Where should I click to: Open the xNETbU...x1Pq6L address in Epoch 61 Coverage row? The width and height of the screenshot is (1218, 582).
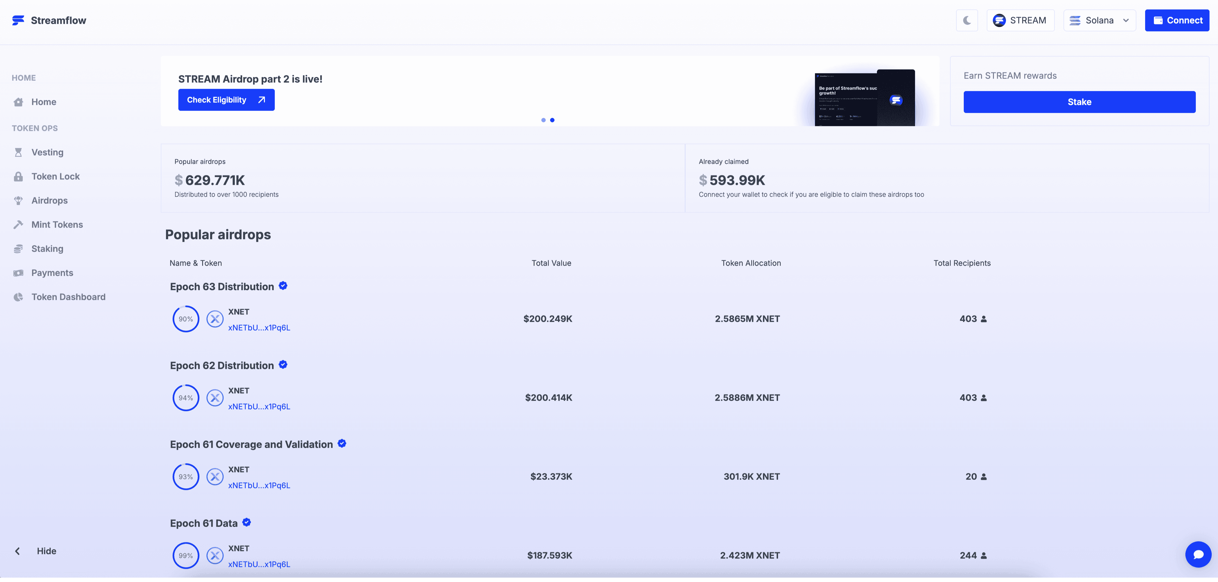pyautogui.click(x=259, y=486)
